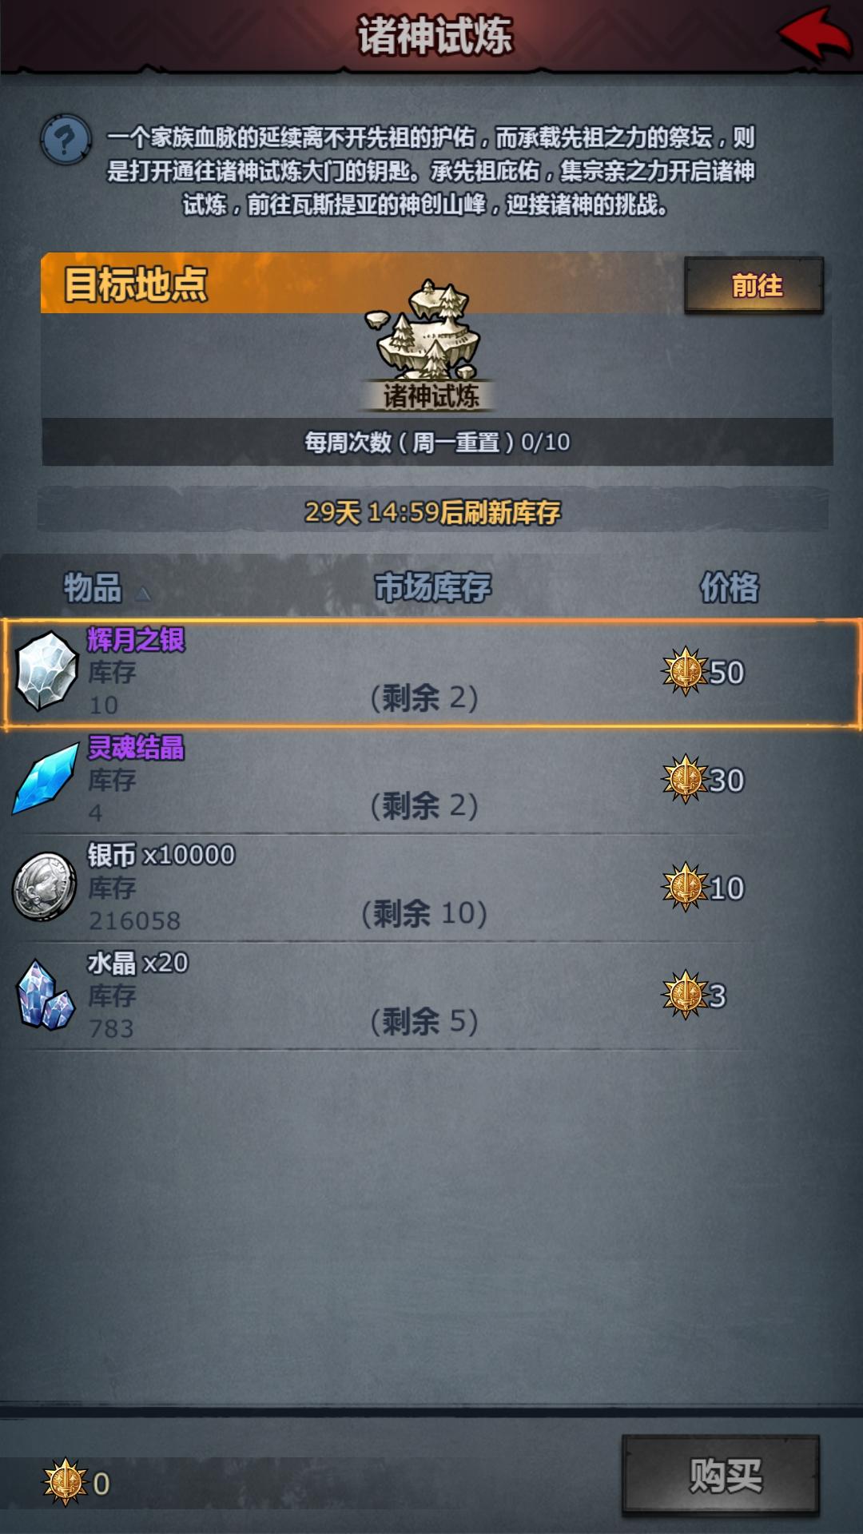Tap the red back arrow icon
Viewport: 863px width, 1534px height.
click(x=814, y=34)
